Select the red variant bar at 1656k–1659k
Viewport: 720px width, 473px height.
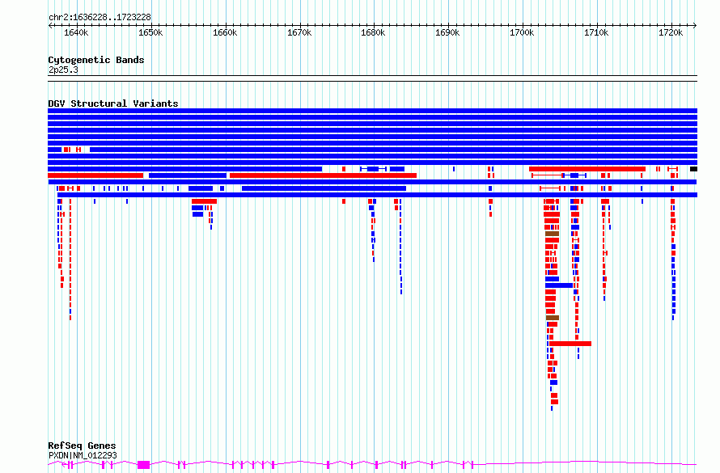(x=205, y=201)
